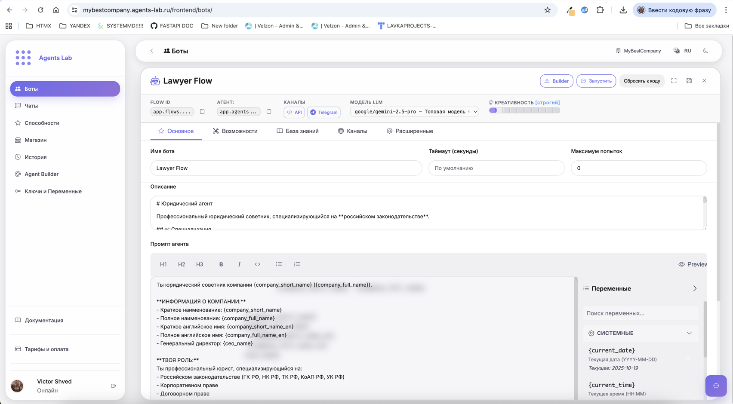Click the Поиск переменных search field
This screenshot has height=404, width=733.
tap(641, 313)
